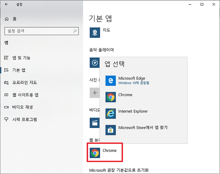220x174 pixels.
Task: Choose Internet Explorer in app picker
Action: tap(143, 113)
